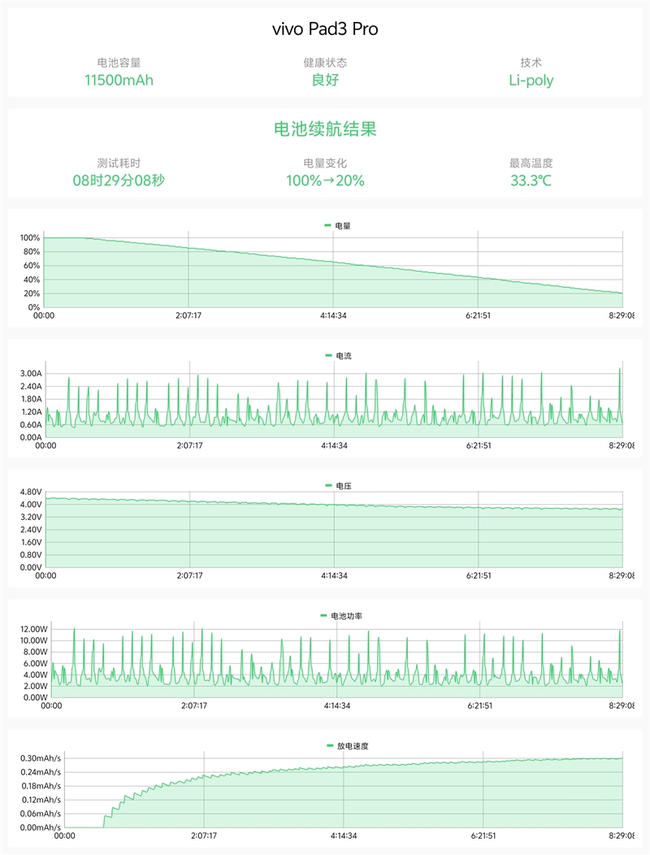Click the Li-poly technology value
This screenshot has width=650, height=855.
tap(531, 80)
